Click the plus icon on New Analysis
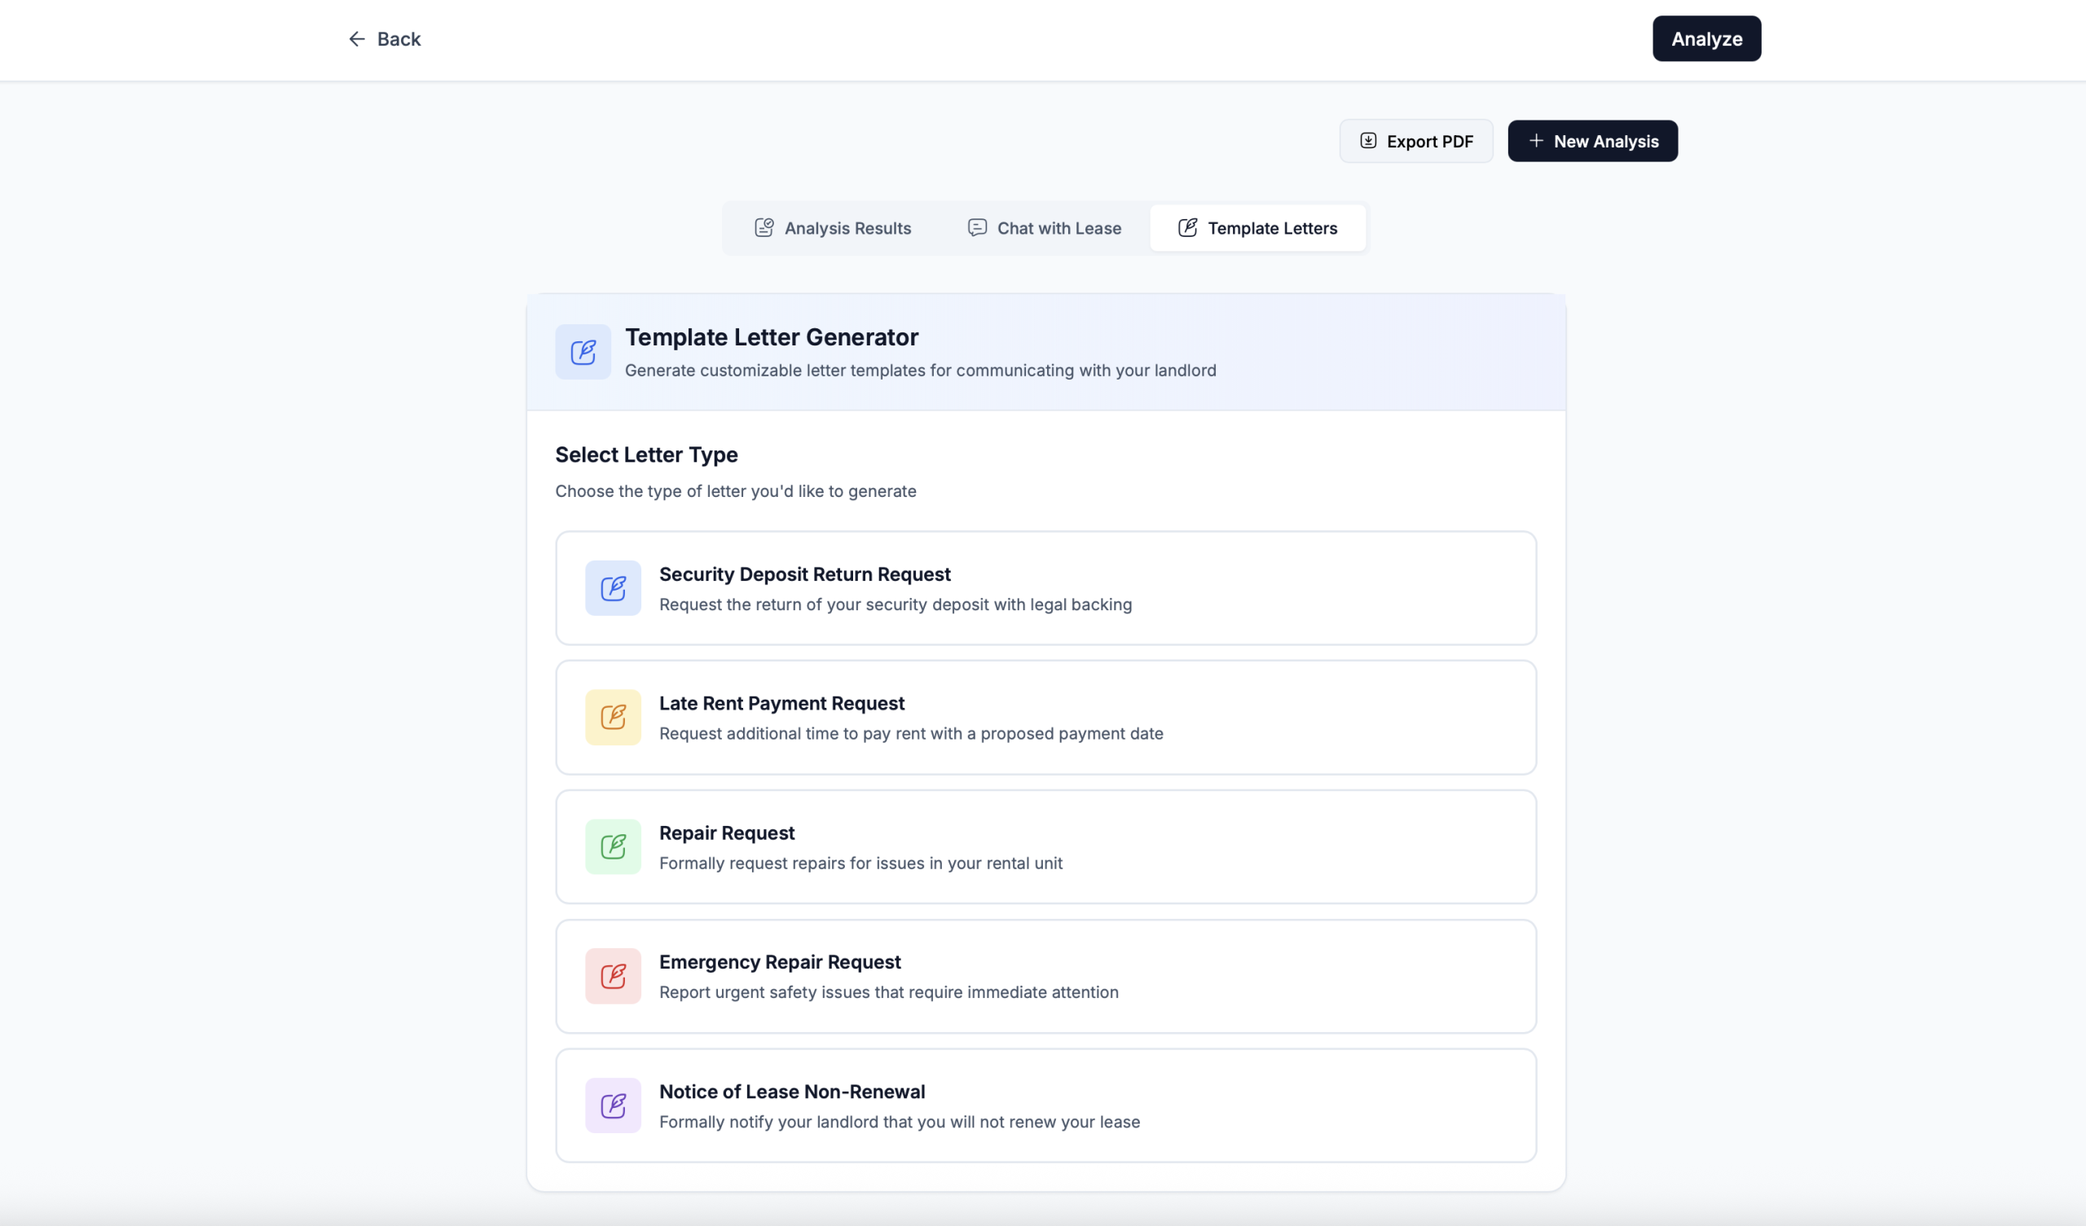This screenshot has height=1226, width=2086. (1535, 141)
